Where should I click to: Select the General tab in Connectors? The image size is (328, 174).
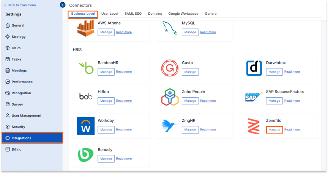[211, 14]
